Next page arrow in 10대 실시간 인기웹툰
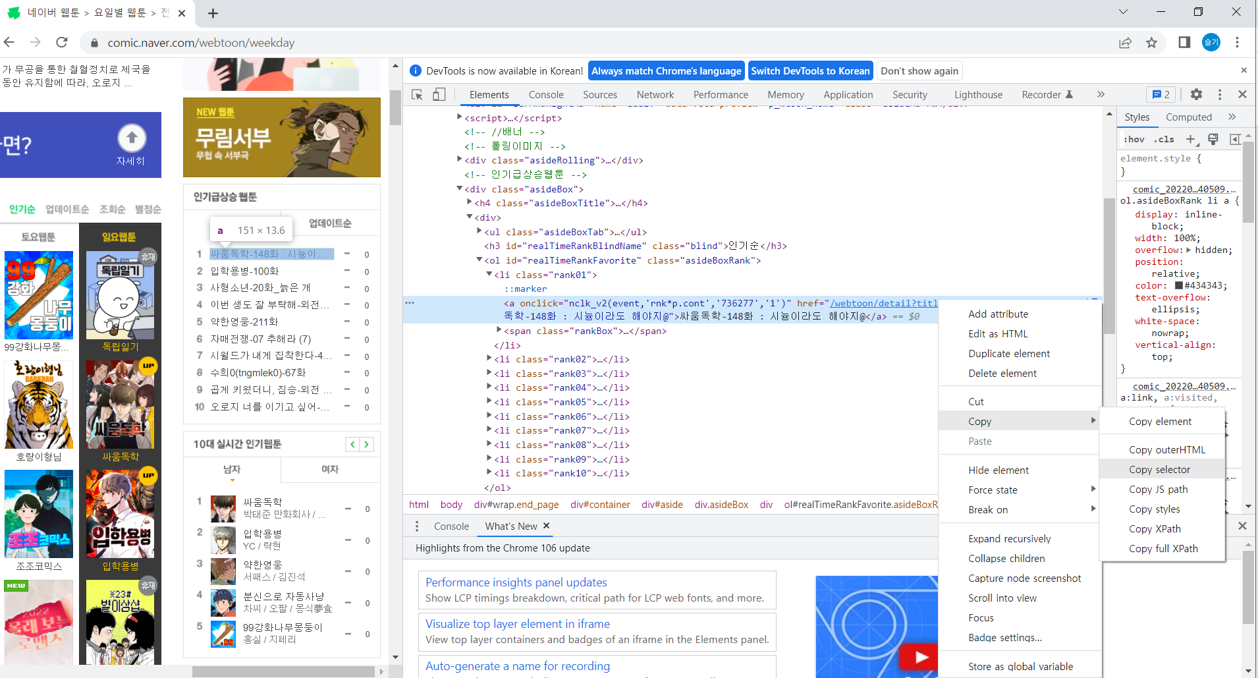Image resolution: width=1258 pixels, height=678 pixels. pos(366,444)
